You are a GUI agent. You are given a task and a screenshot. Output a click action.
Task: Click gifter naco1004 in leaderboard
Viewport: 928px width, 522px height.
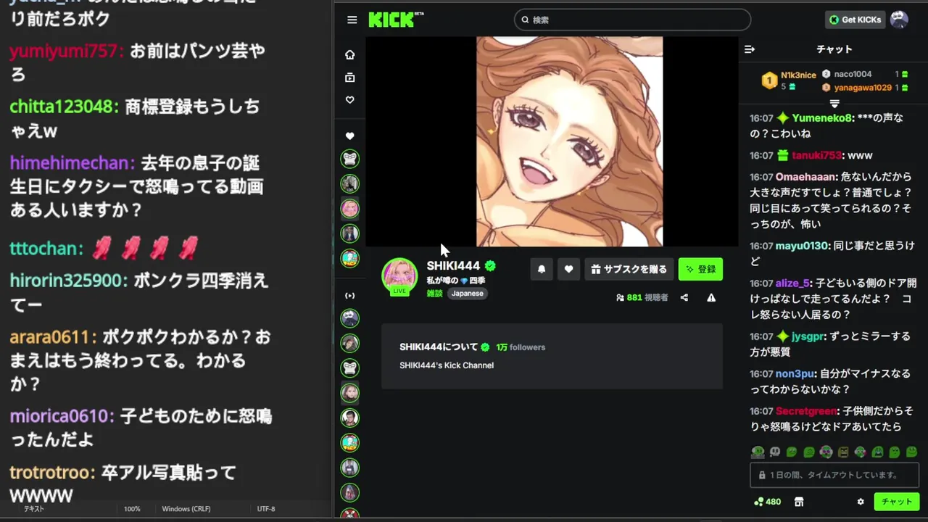(848, 74)
